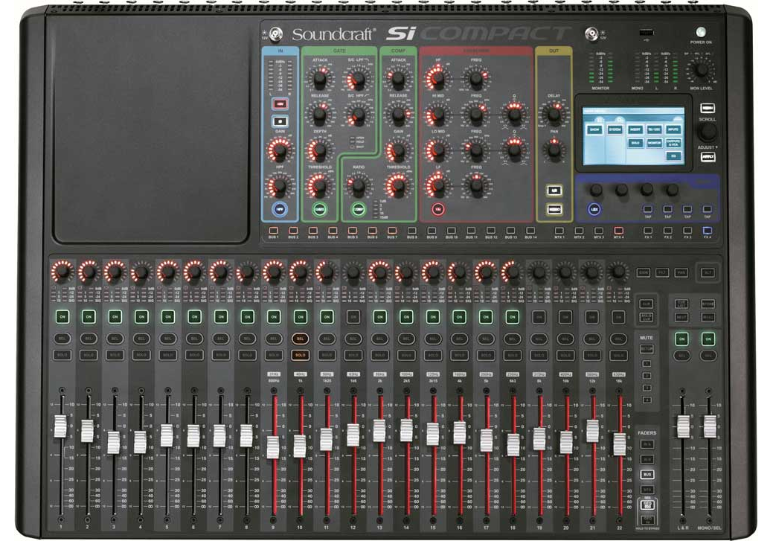The height and width of the screenshot is (541, 773).
Task: Toggle the green COMP button
Action: 359,209
